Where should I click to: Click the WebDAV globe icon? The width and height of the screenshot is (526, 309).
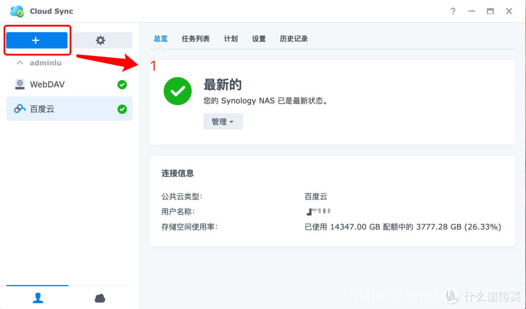click(20, 85)
